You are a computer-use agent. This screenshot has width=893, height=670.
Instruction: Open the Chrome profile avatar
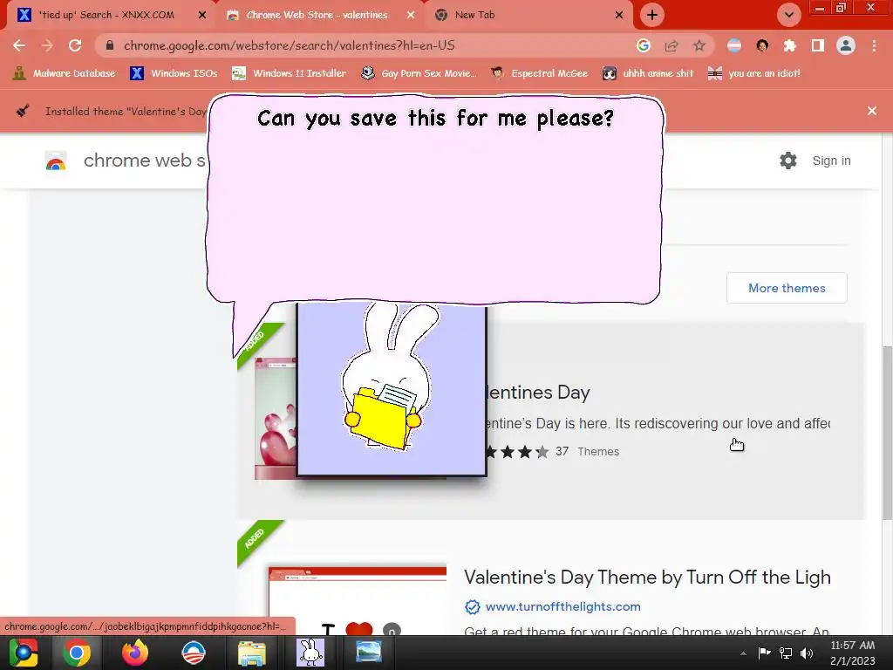click(846, 45)
